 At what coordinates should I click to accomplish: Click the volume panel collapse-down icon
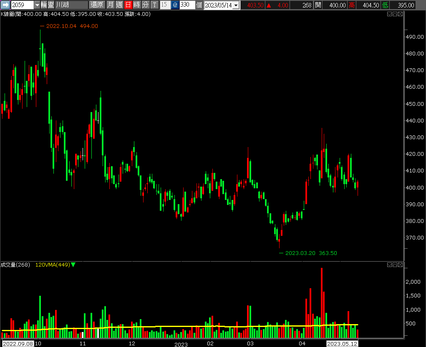pyautogui.click(x=389, y=265)
